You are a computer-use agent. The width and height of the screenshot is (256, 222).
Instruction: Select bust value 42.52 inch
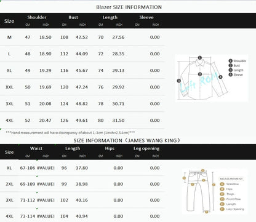(x=82, y=37)
